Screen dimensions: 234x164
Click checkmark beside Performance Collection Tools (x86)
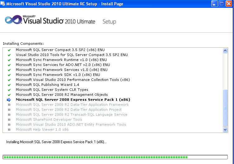(x=9, y=80)
